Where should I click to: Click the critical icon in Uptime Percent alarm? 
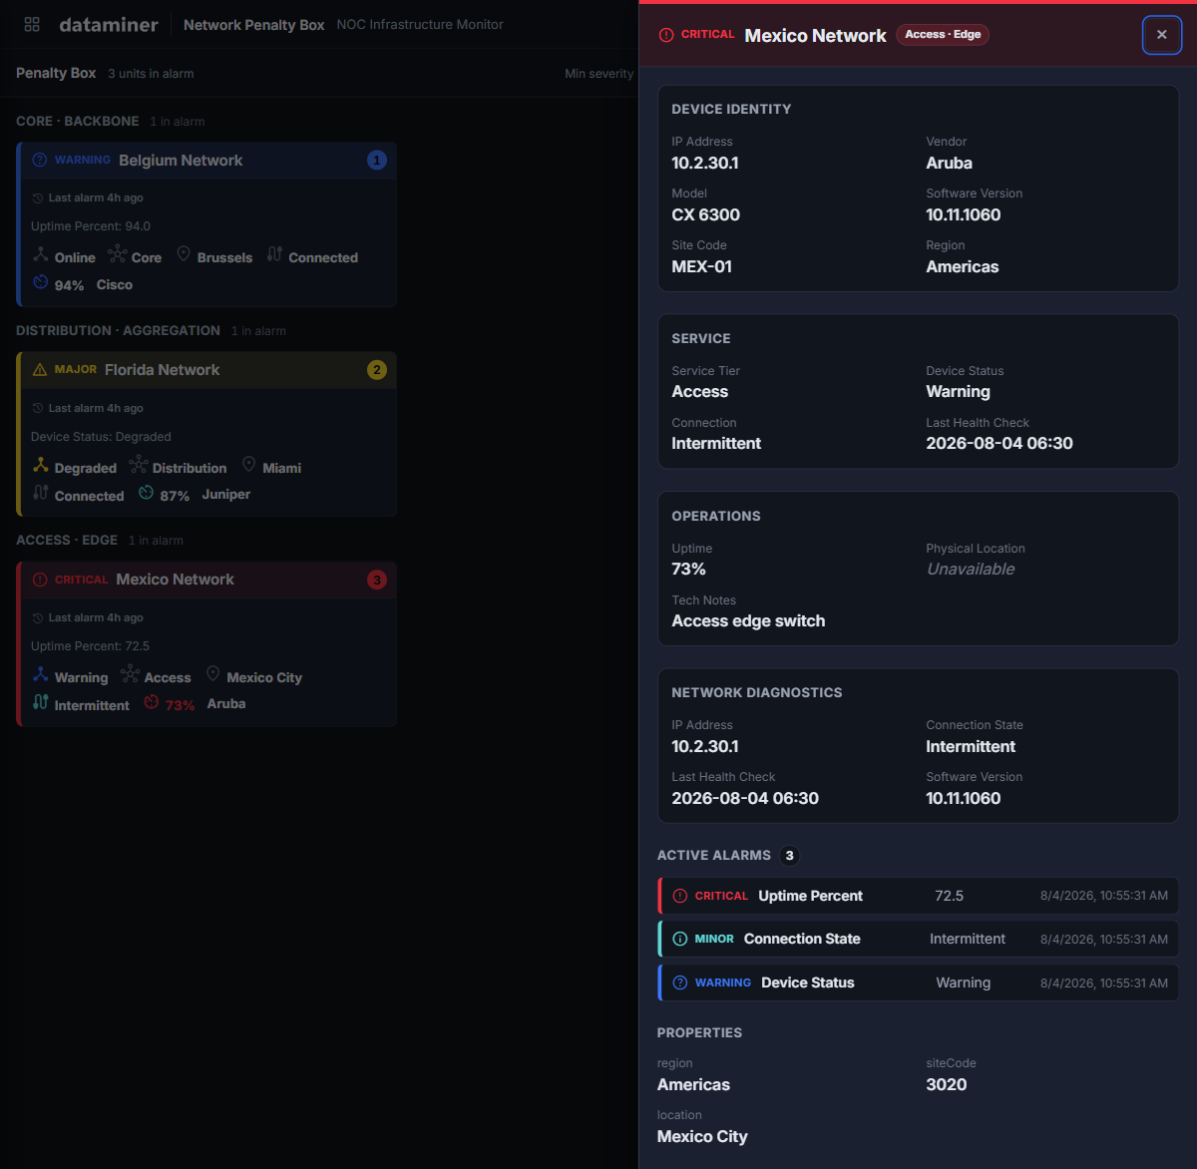(680, 896)
